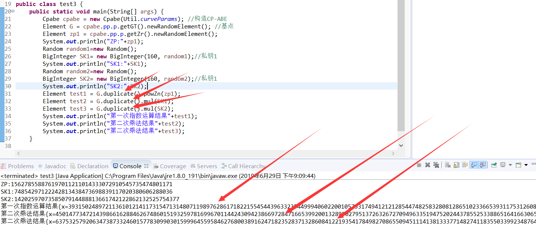Clear the console output
The width and height of the screenshot is (536, 231).
pos(448,165)
